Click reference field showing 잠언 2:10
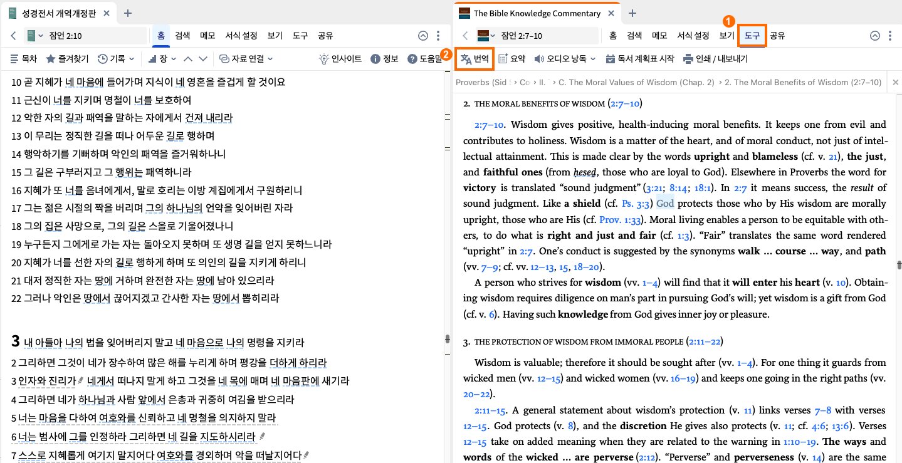The width and height of the screenshot is (902, 463). pos(94,36)
